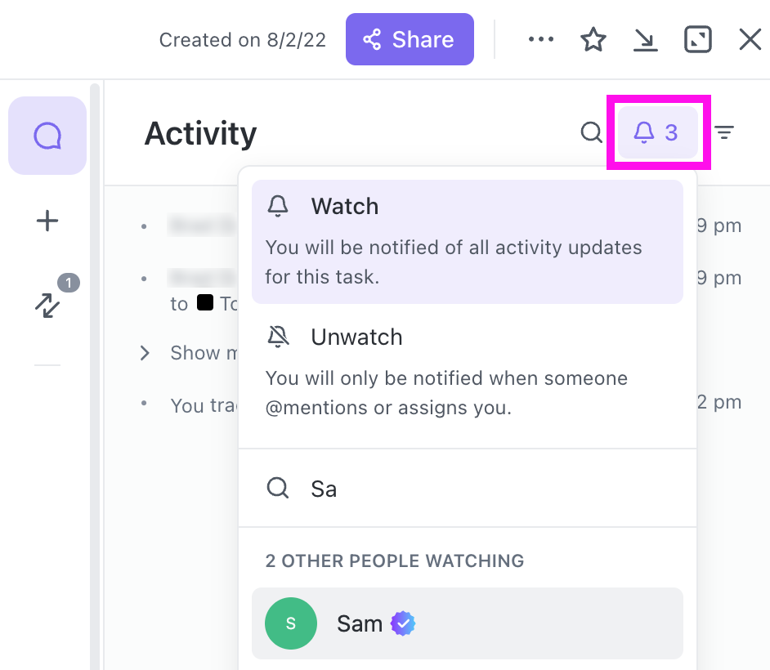Open the relationships arrows icon with badge
The height and width of the screenshot is (670, 770).
click(47, 305)
